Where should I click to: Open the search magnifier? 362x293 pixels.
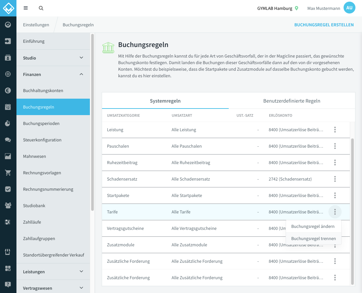point(41,8)
